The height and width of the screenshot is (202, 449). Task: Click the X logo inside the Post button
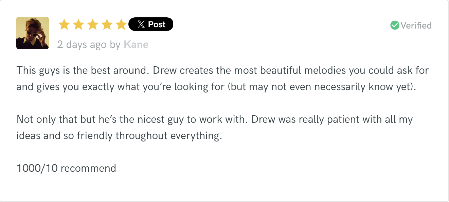pos(141,24)
